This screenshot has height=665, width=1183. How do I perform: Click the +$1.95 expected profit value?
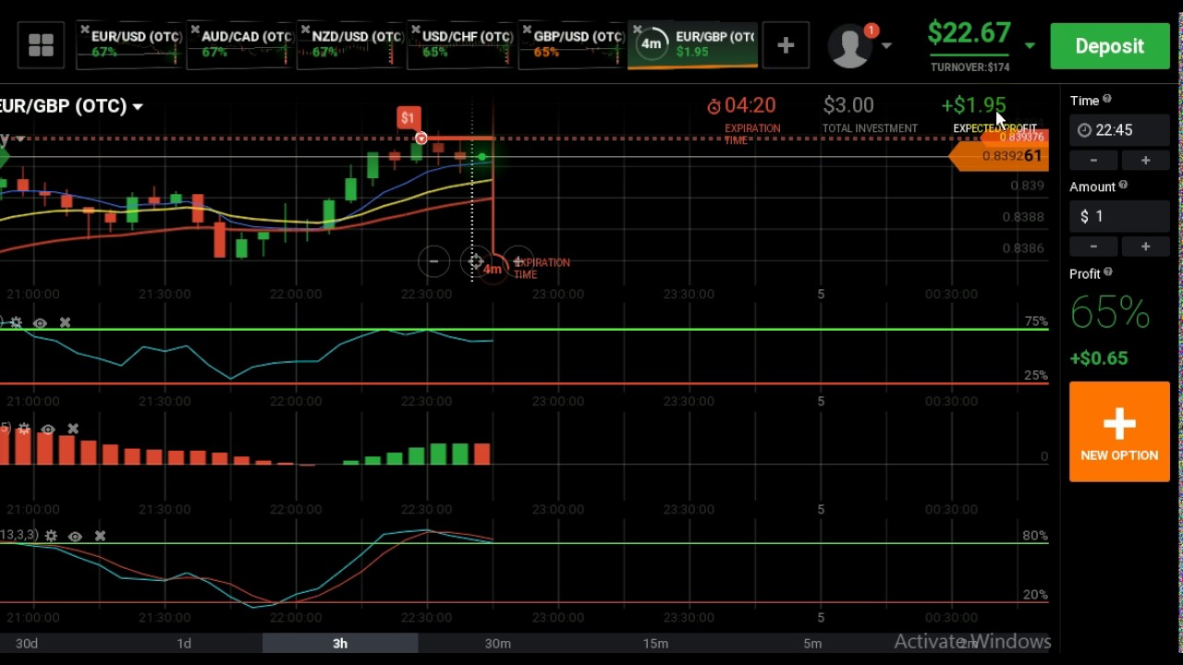tap(973, 105)
